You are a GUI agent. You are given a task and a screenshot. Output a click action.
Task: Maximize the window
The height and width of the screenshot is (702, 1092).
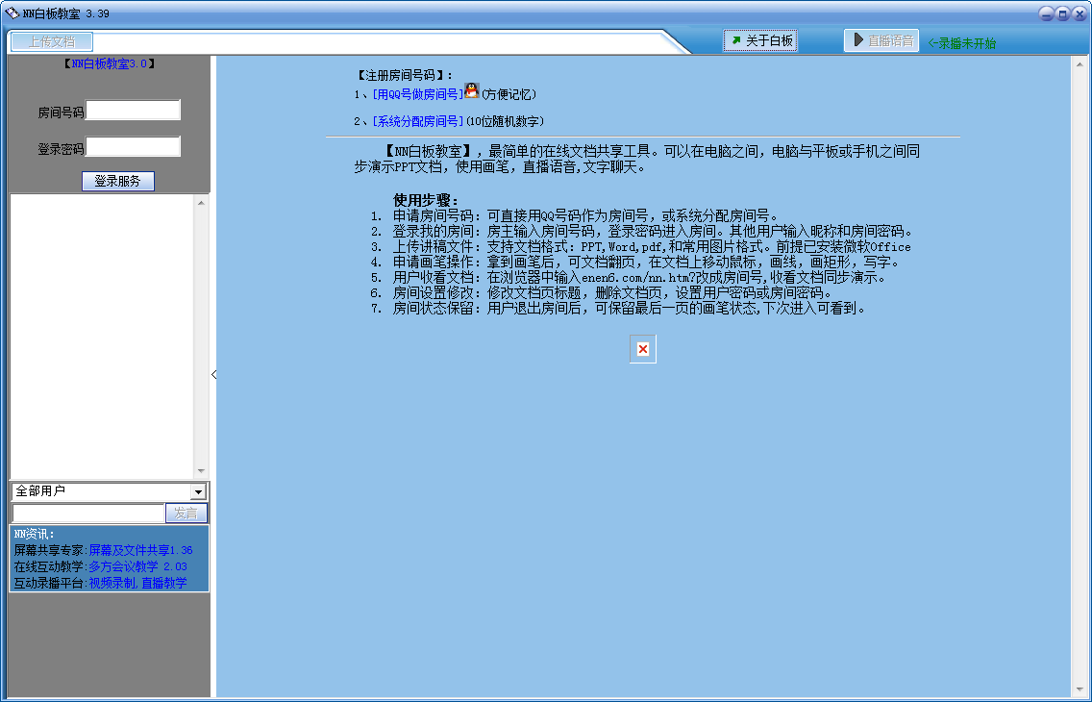[x=1063, y=13]
